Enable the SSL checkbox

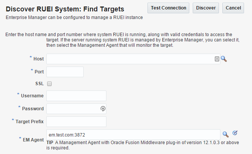(49, 84)
